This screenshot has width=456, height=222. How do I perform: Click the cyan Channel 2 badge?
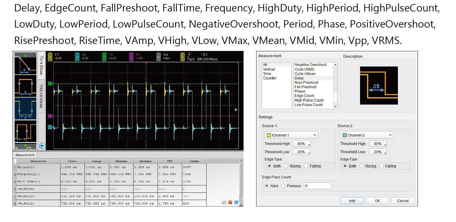(x=77, y=57)
